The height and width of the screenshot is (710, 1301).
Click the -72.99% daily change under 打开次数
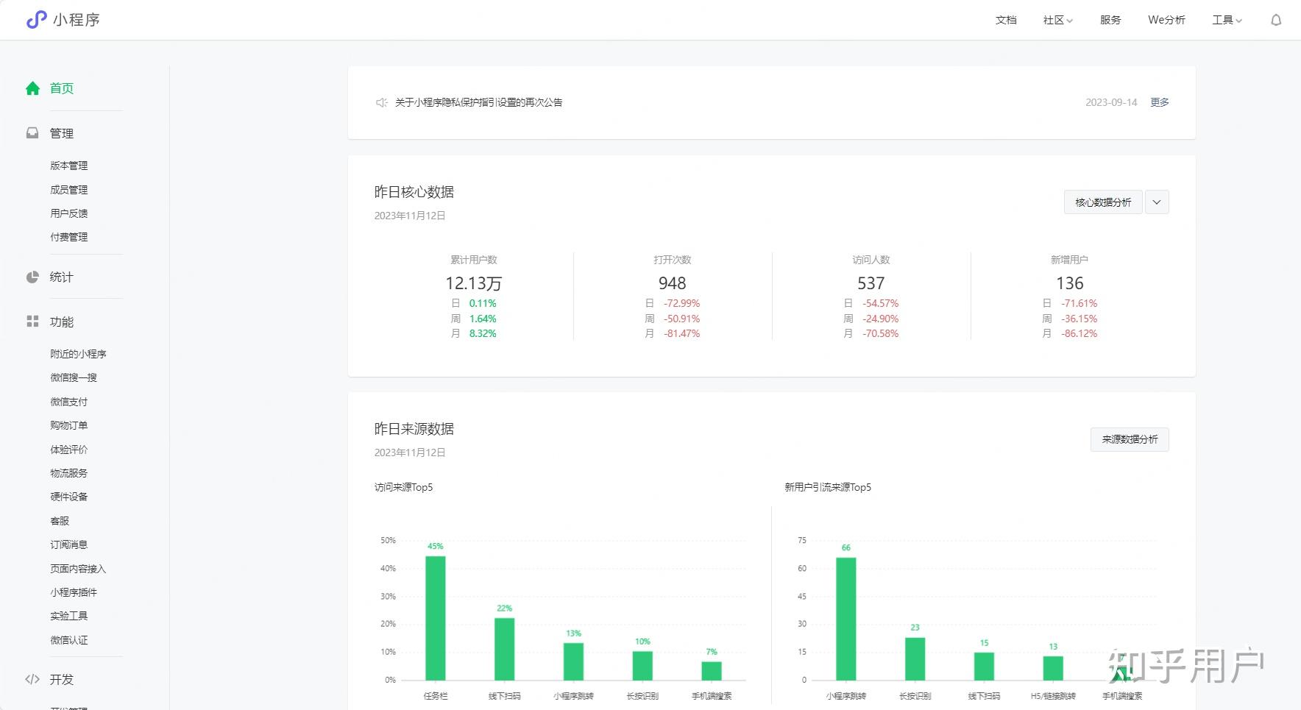point(681,303)
